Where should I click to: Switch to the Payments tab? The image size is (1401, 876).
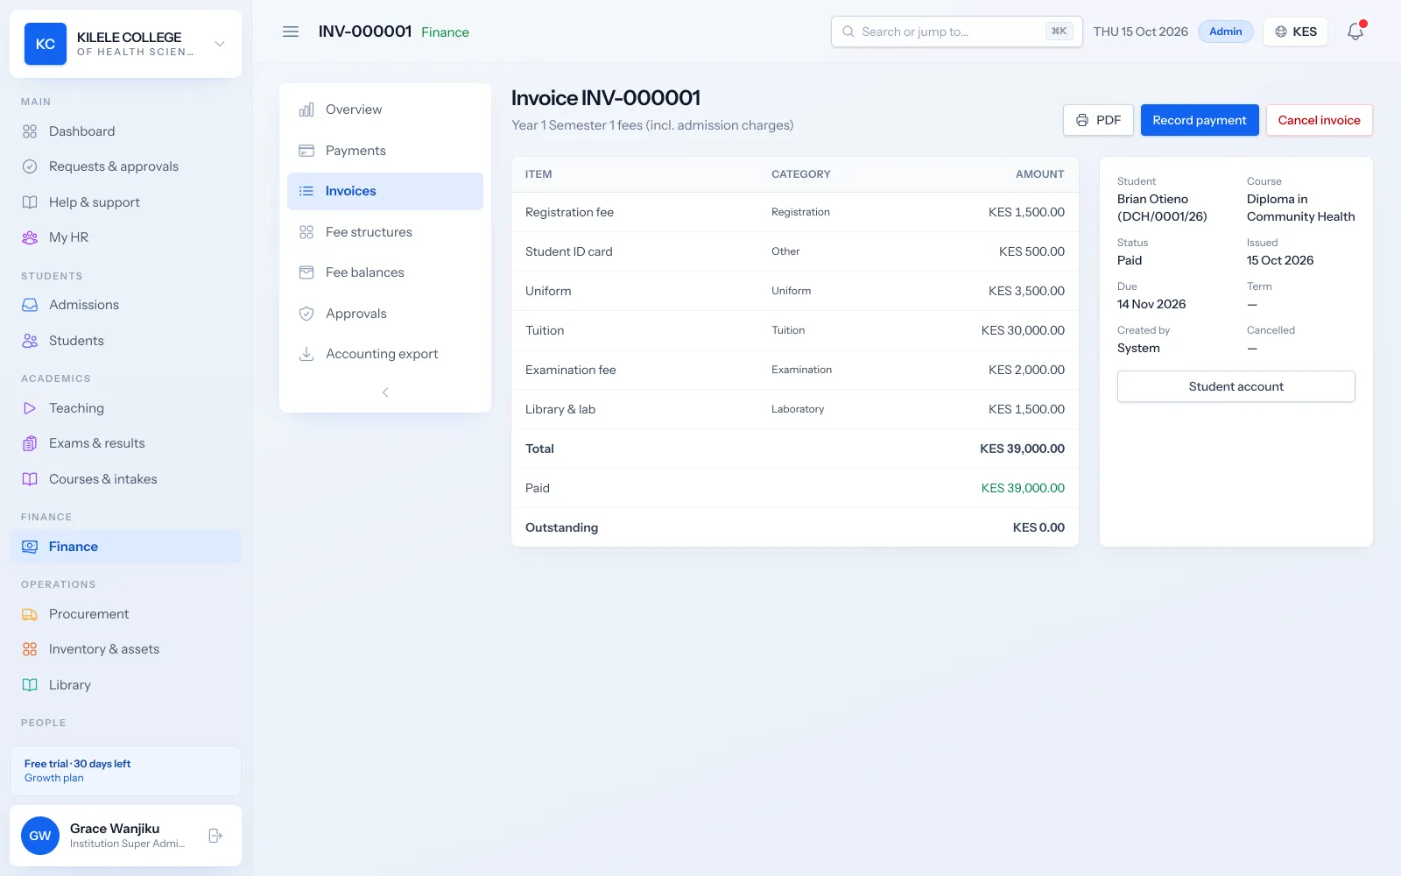coord(385,151)
